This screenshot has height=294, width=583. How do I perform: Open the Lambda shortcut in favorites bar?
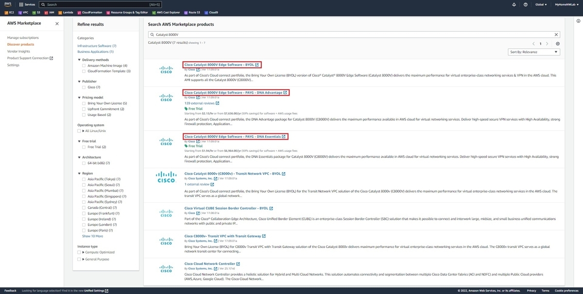coord(66,12)
